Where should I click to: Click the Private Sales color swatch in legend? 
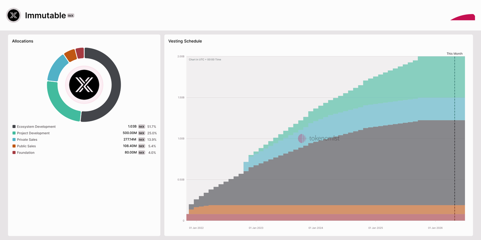tap(14, 140)
